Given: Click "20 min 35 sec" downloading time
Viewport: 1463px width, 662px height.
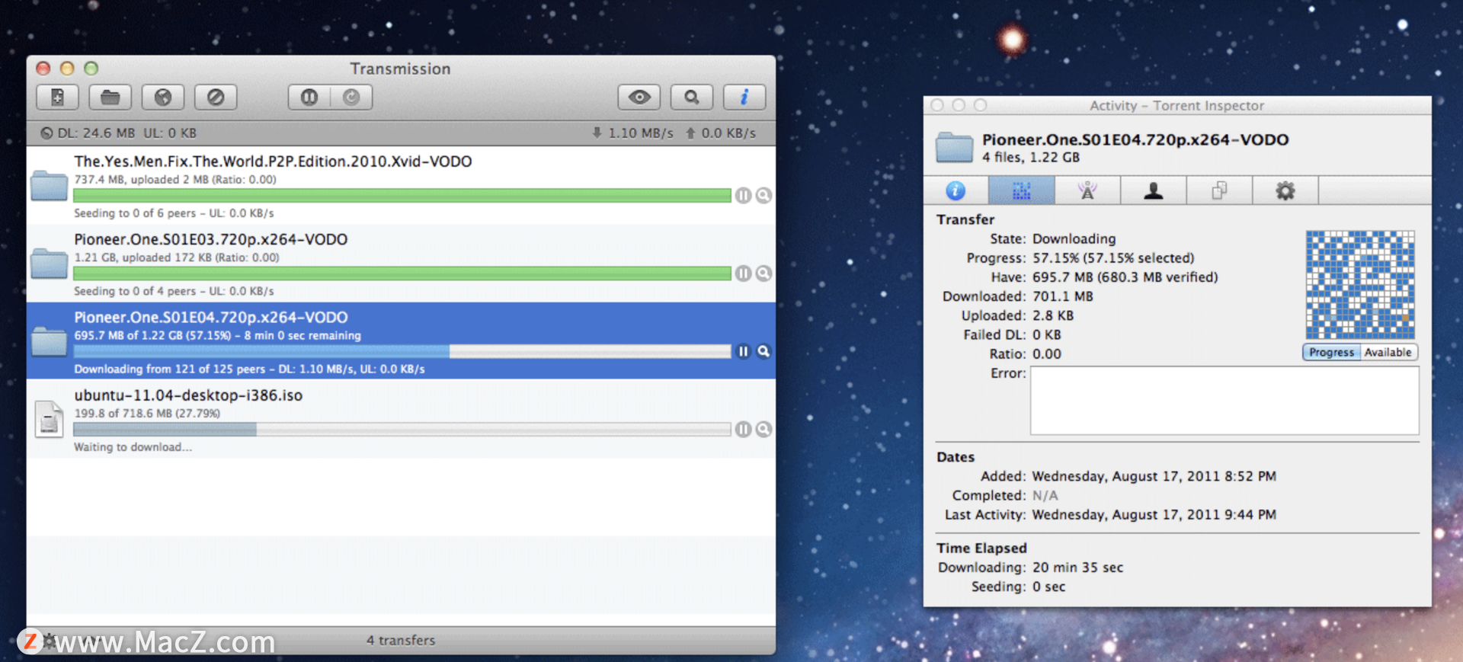Looking at the screenshot, I should coord(1078,568).
